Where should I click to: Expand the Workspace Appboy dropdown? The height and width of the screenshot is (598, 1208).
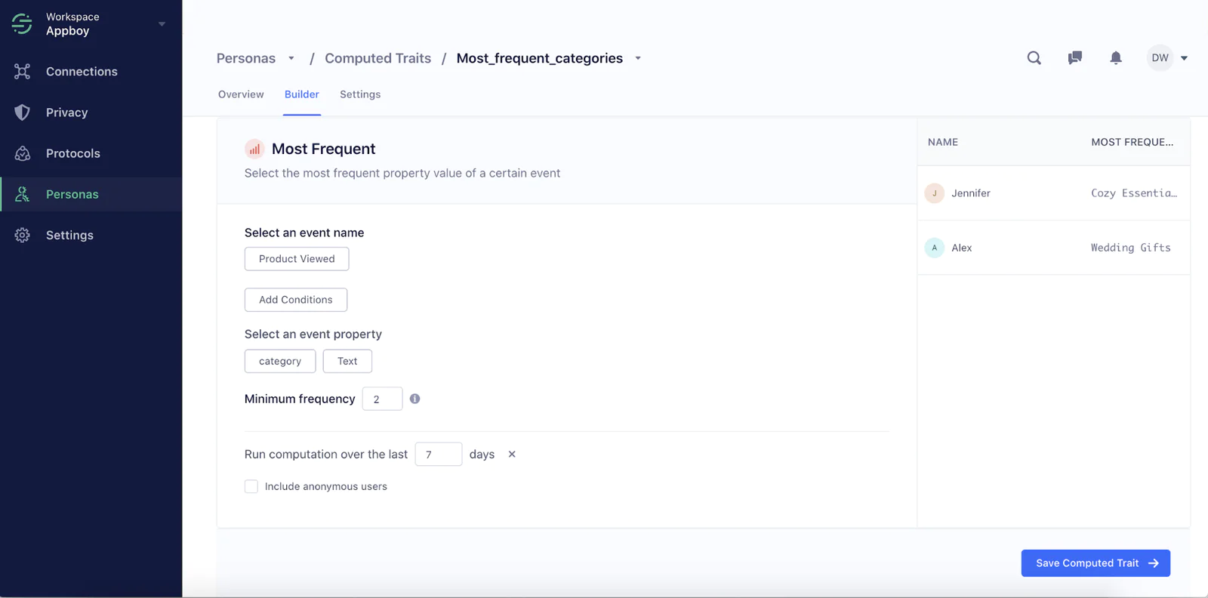(162, 24)
